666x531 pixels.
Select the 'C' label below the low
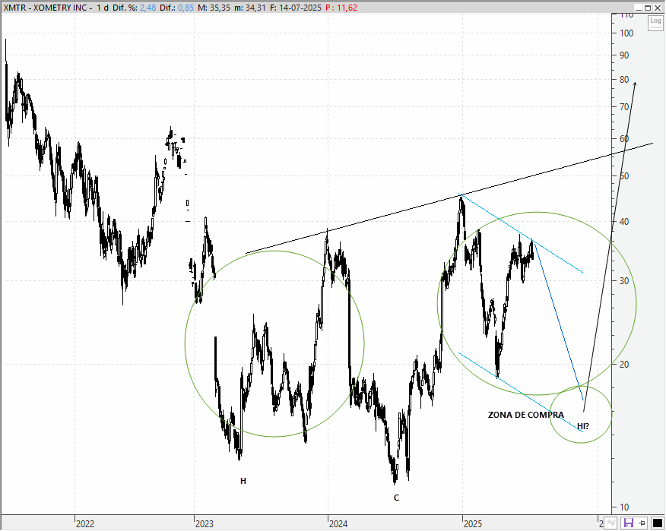tap(396, 498)
